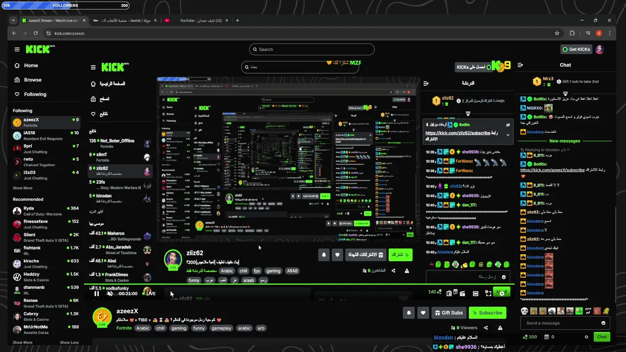The height and width of the screenshot is (352, 626).
Task: Click the 'gameplay' stream tag
Action: coord(221,328)
